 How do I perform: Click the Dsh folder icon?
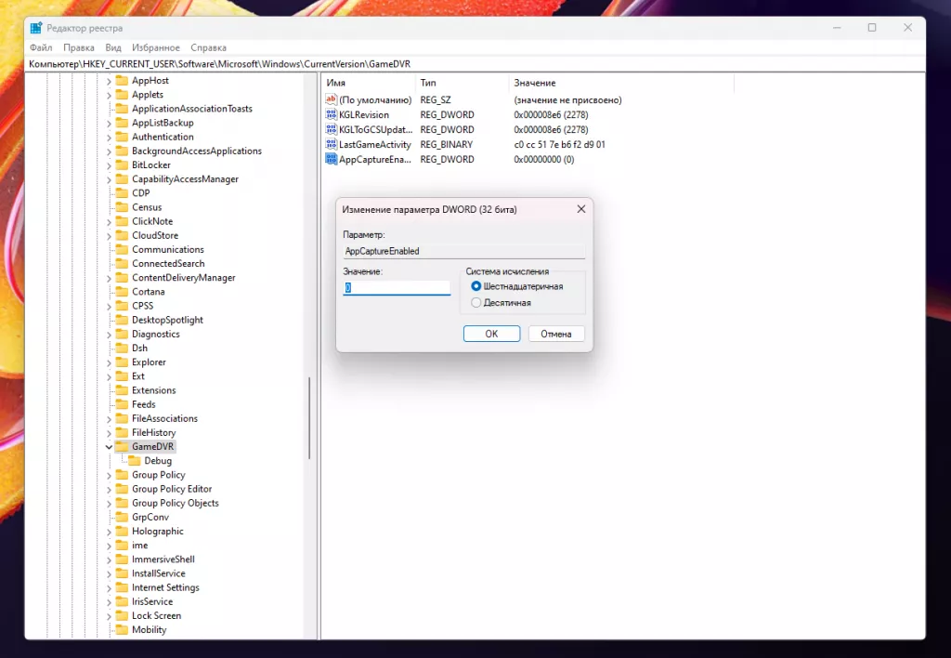coord(122,348)
